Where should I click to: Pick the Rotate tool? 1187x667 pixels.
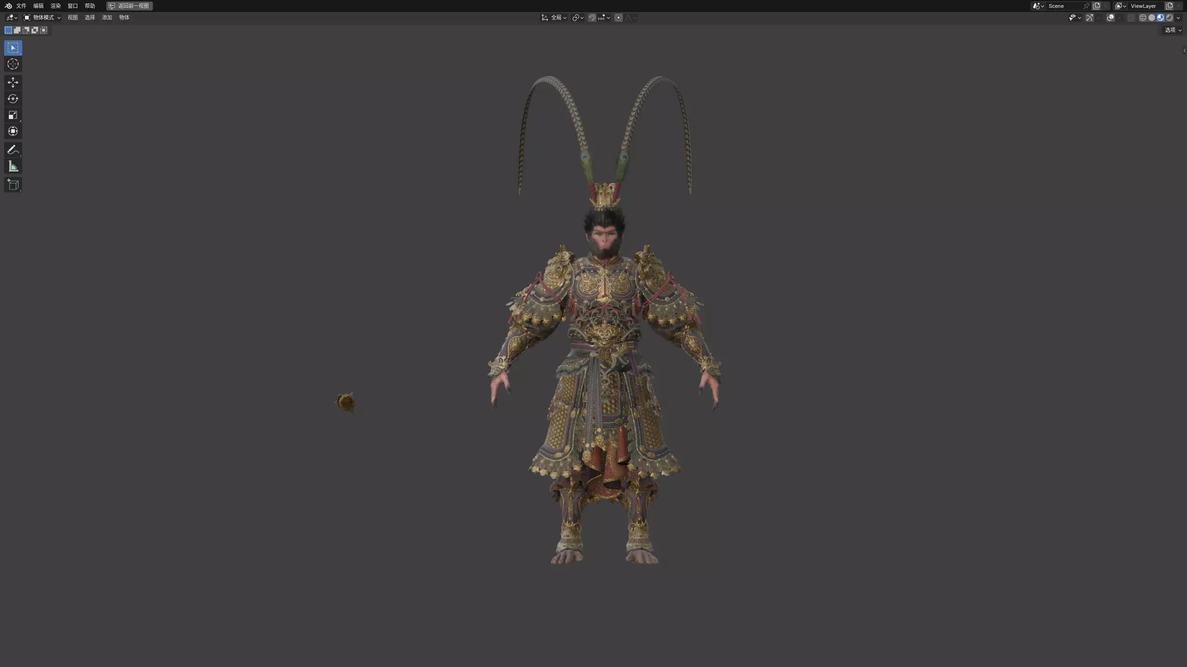click(x=13, y=99)
